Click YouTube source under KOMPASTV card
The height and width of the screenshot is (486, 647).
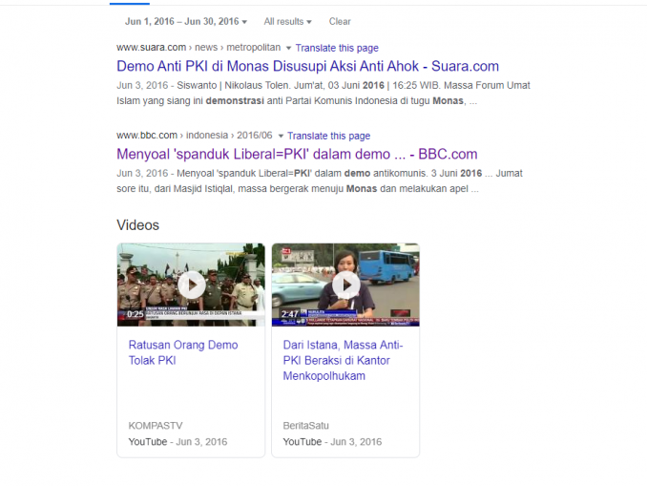[x=148, y=442]
